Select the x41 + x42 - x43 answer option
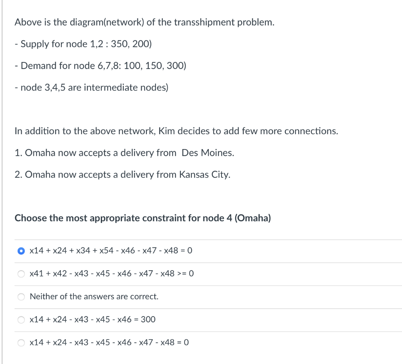This screenshot has height=364, width=402. [21, 274]
